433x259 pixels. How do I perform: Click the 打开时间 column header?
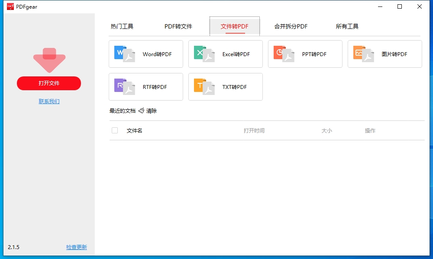254,130
